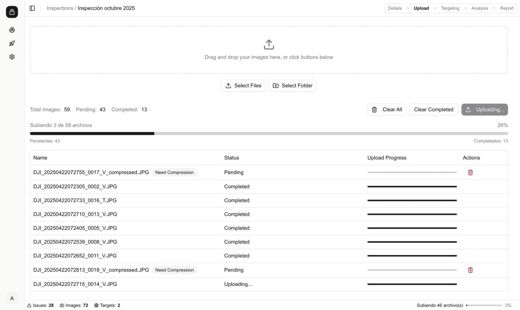Click the main upload progress bar
Viewport: 520px width, 310px height.
[269, 134]
